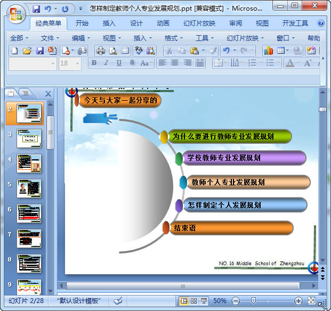The image size is (331, 311).
Task: Click the zoom slider handle
Action: pos(253,301)
